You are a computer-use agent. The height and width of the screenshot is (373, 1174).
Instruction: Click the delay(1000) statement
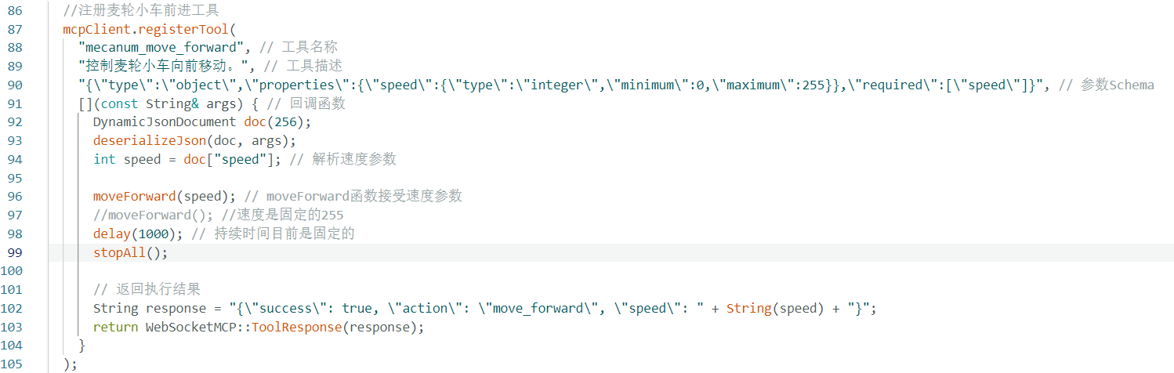(x=138, y=234)
